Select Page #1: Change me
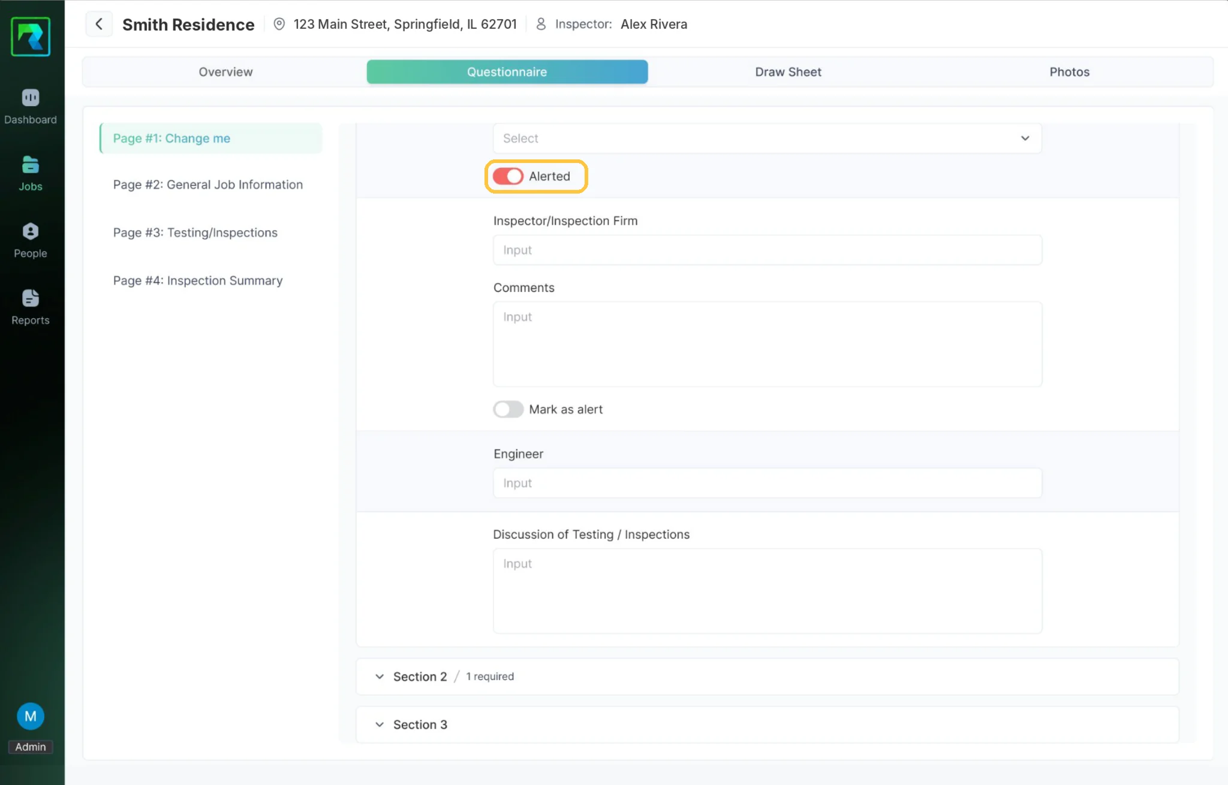This screenshot has width=1228, height=785. click(x=211, y=138)
